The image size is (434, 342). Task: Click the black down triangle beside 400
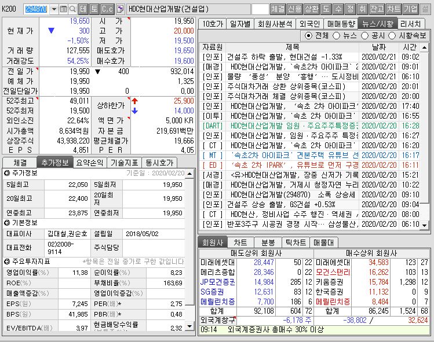pyautogui.click(x=97, y=72)
